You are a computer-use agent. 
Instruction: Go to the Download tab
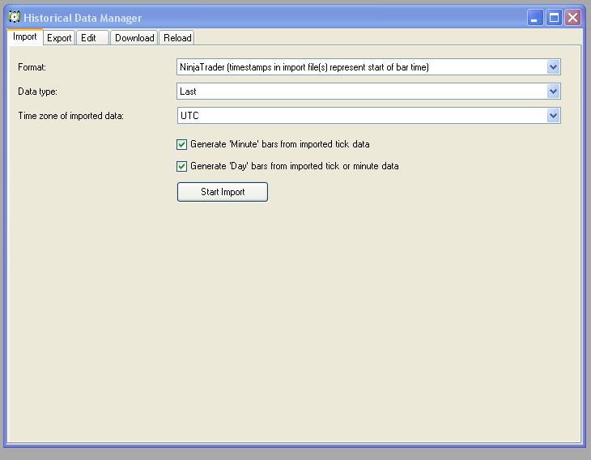(134, 38)
